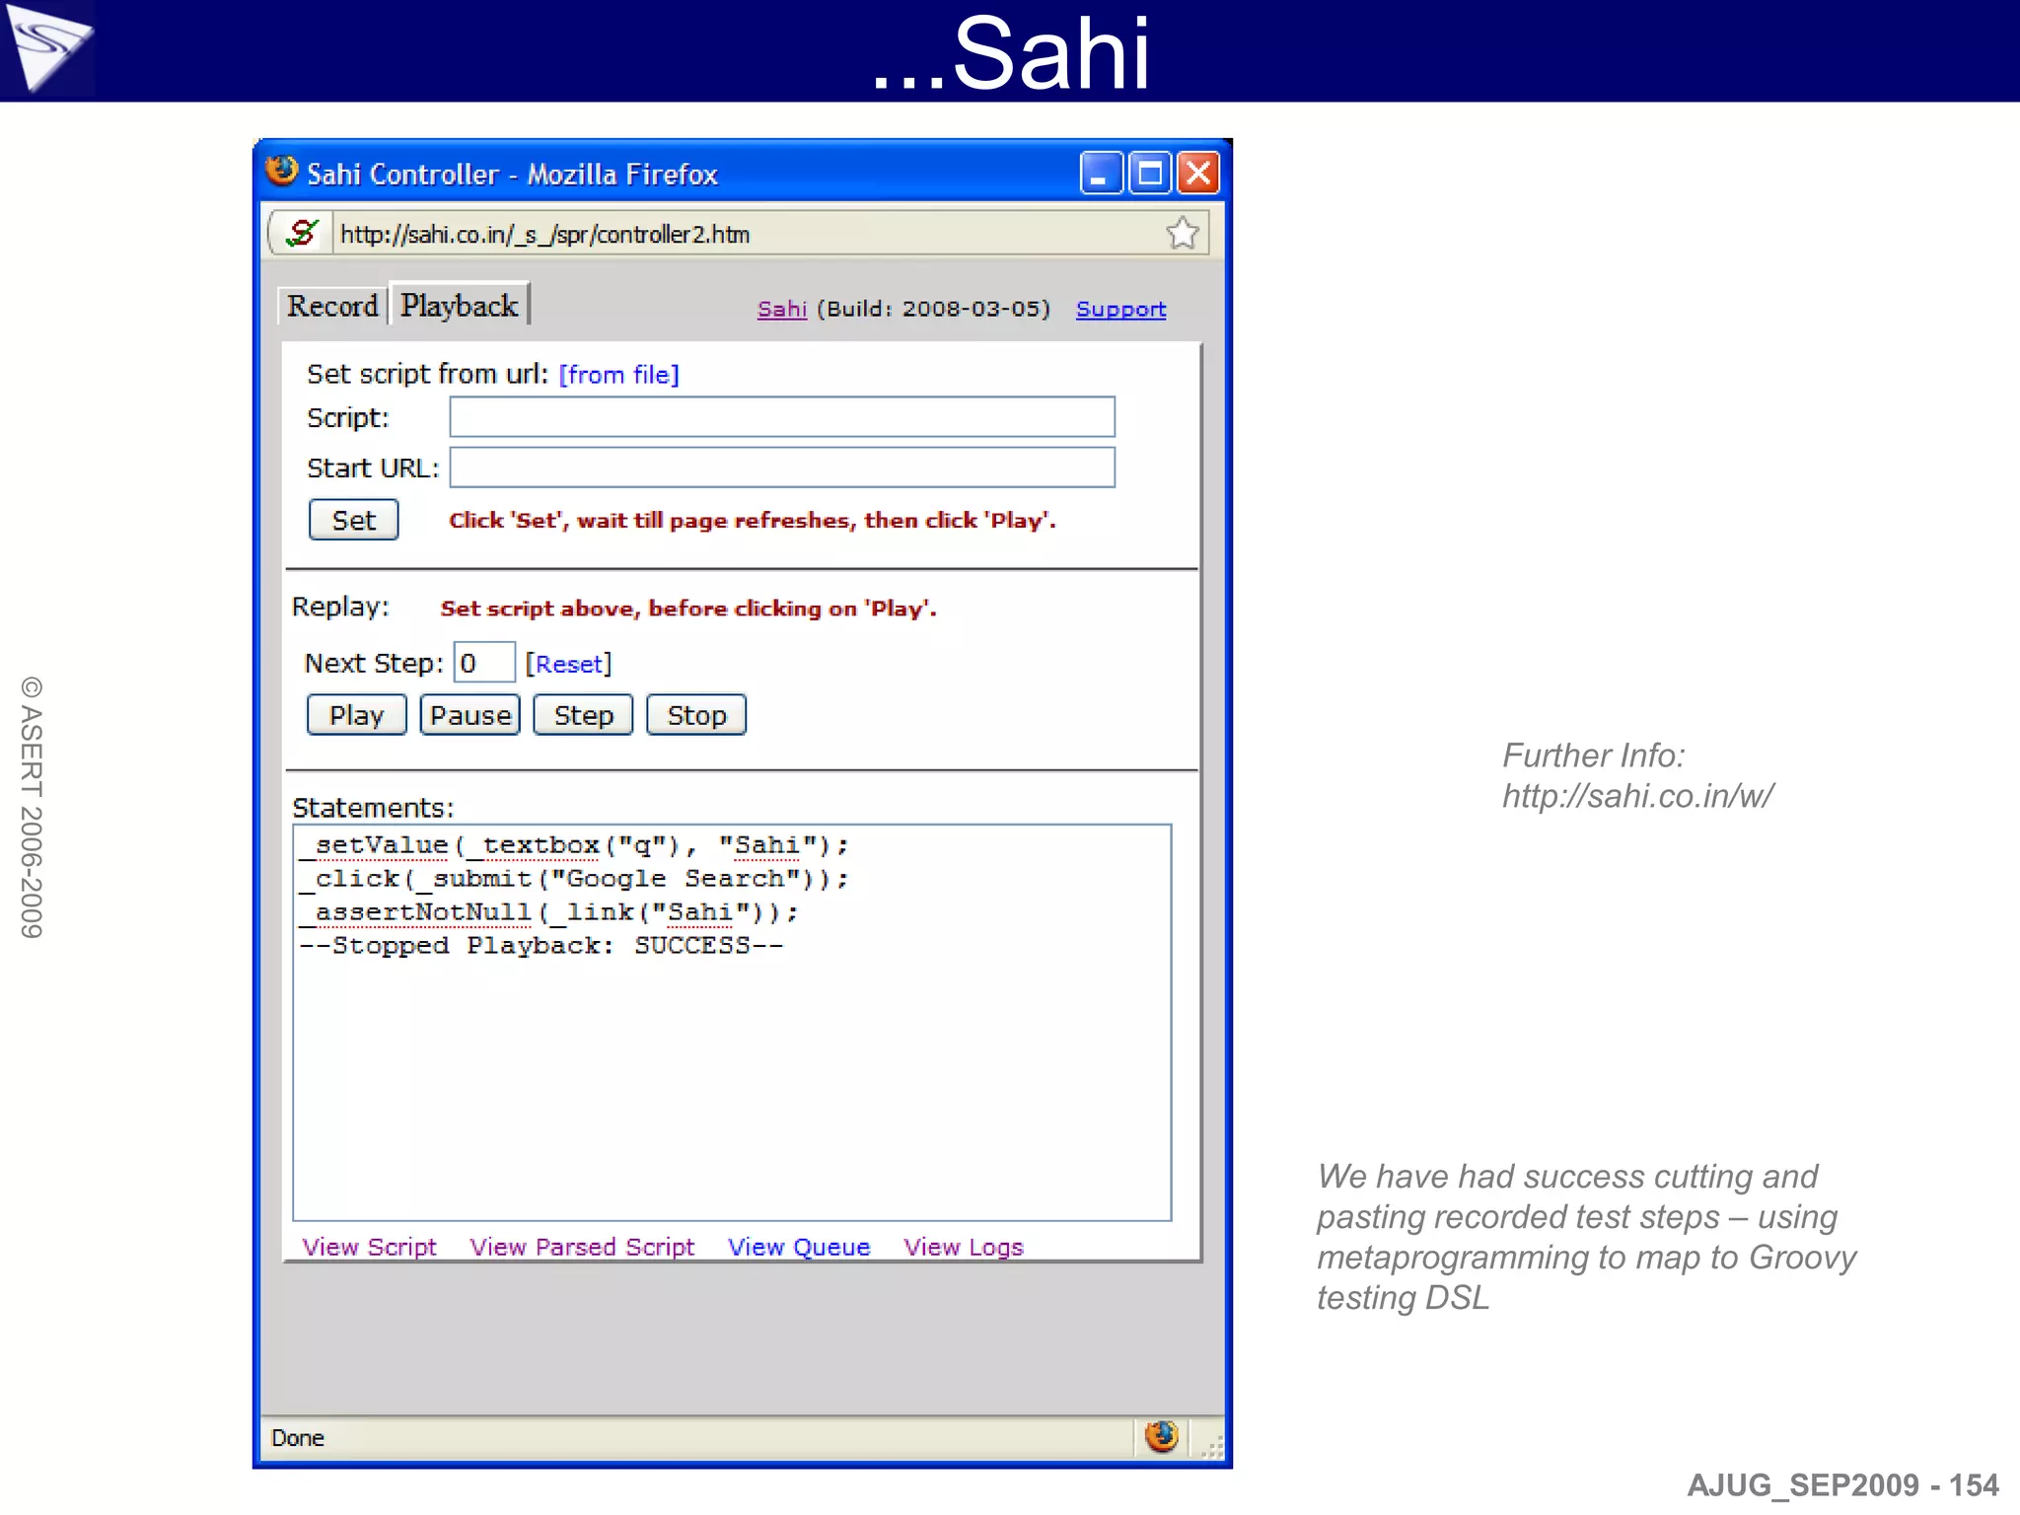This screenshot has height=1515, width=2020.
Task: Focus the Script input field
Action: (x=782, y=417)
